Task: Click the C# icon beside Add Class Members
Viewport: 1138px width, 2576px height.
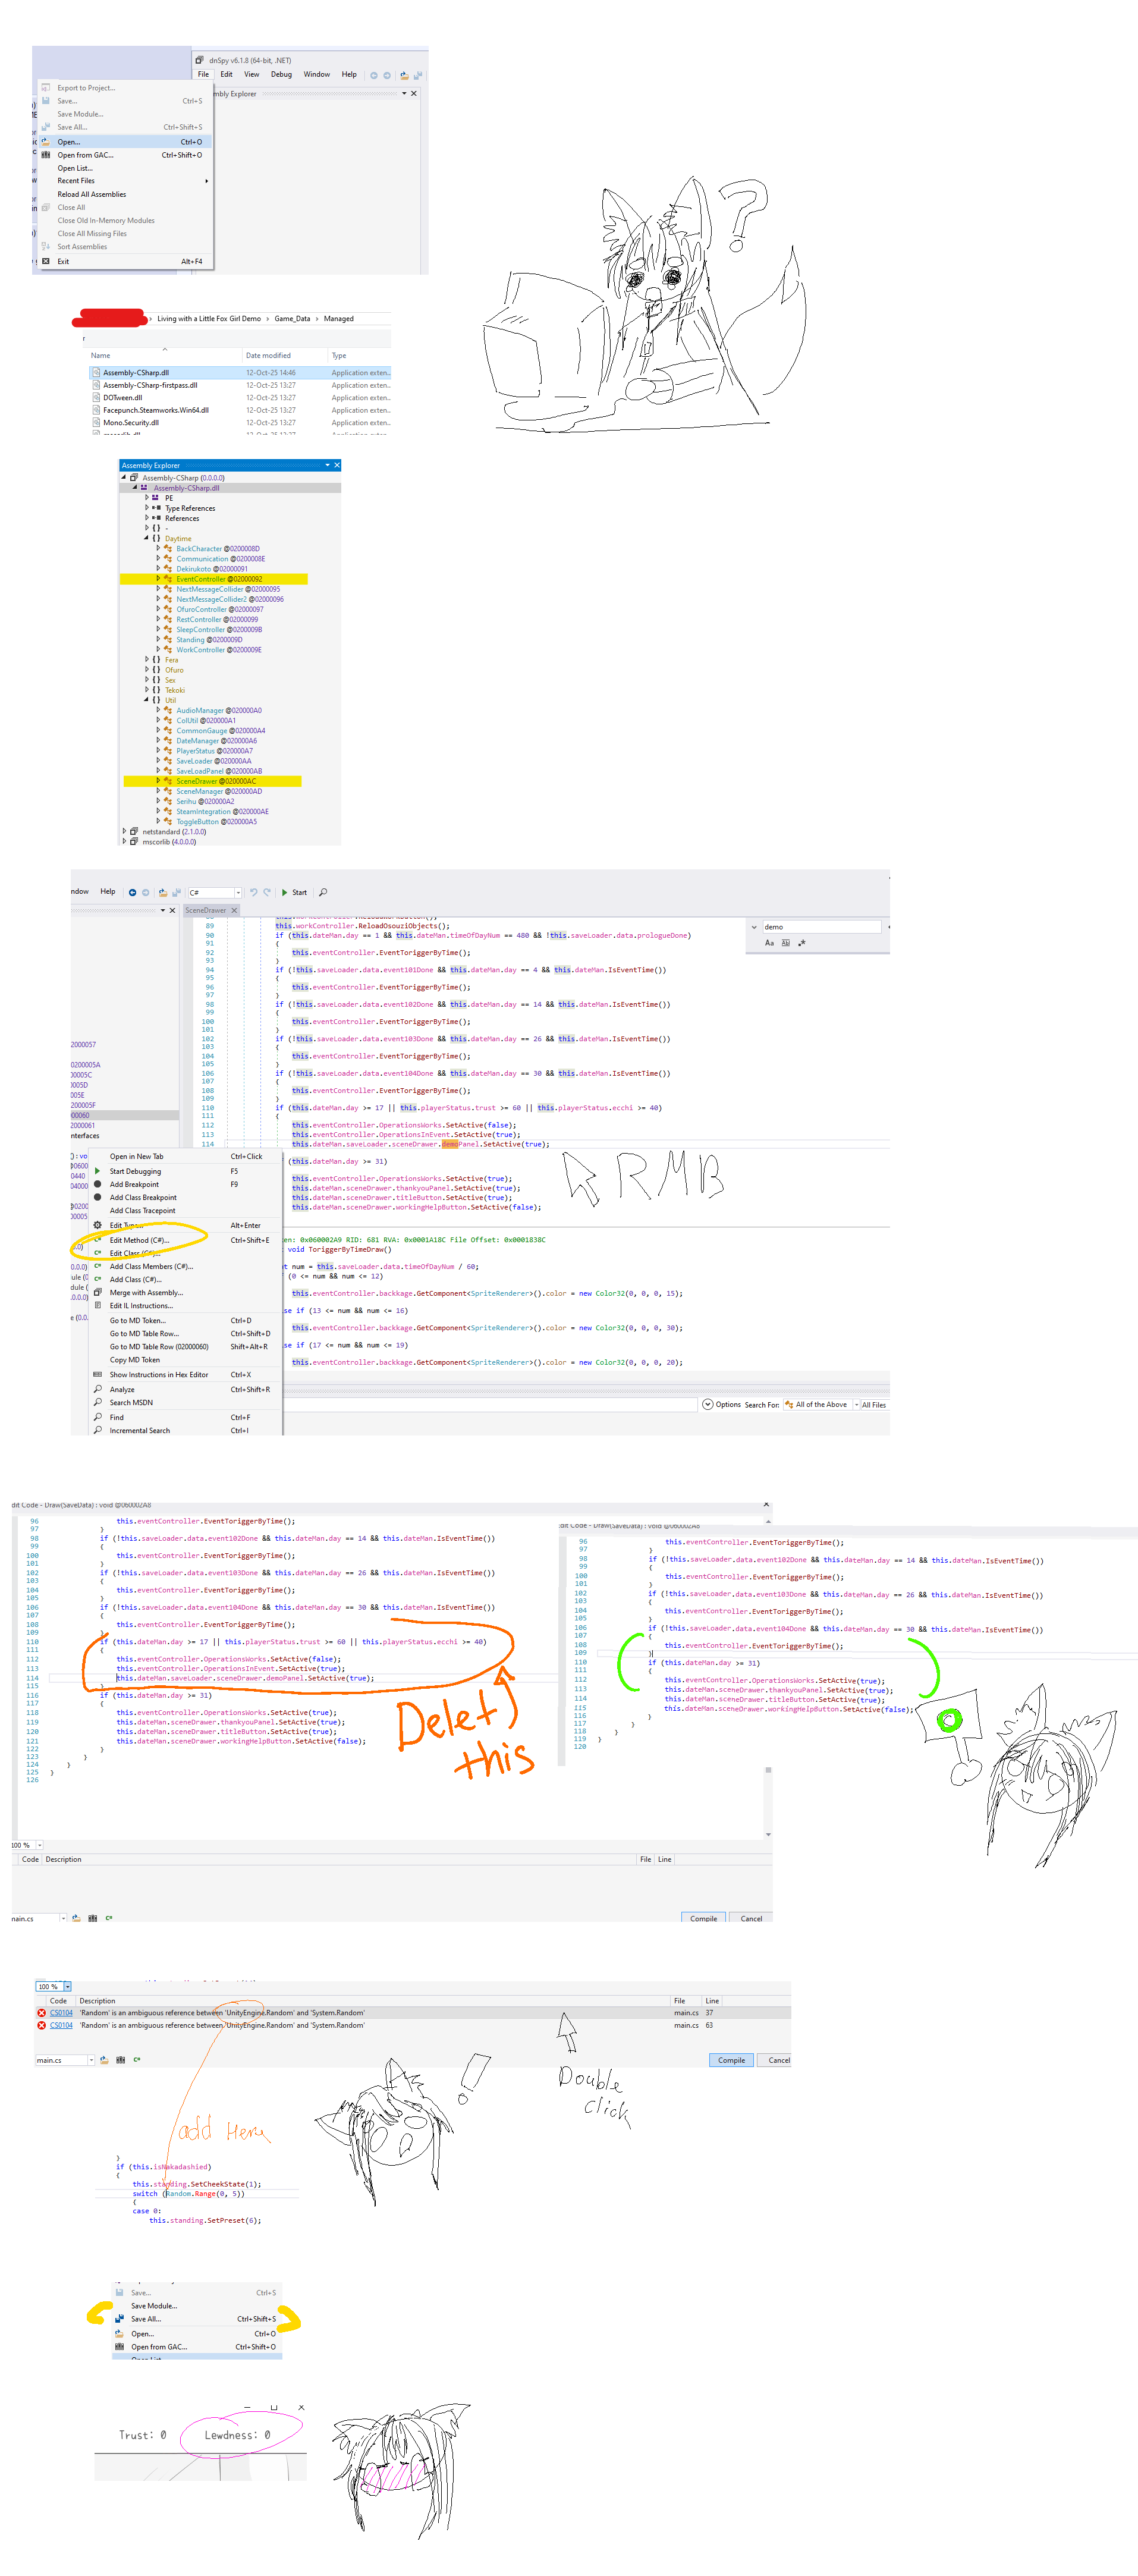Action: pyautogui.click(x=97, y=1266)
